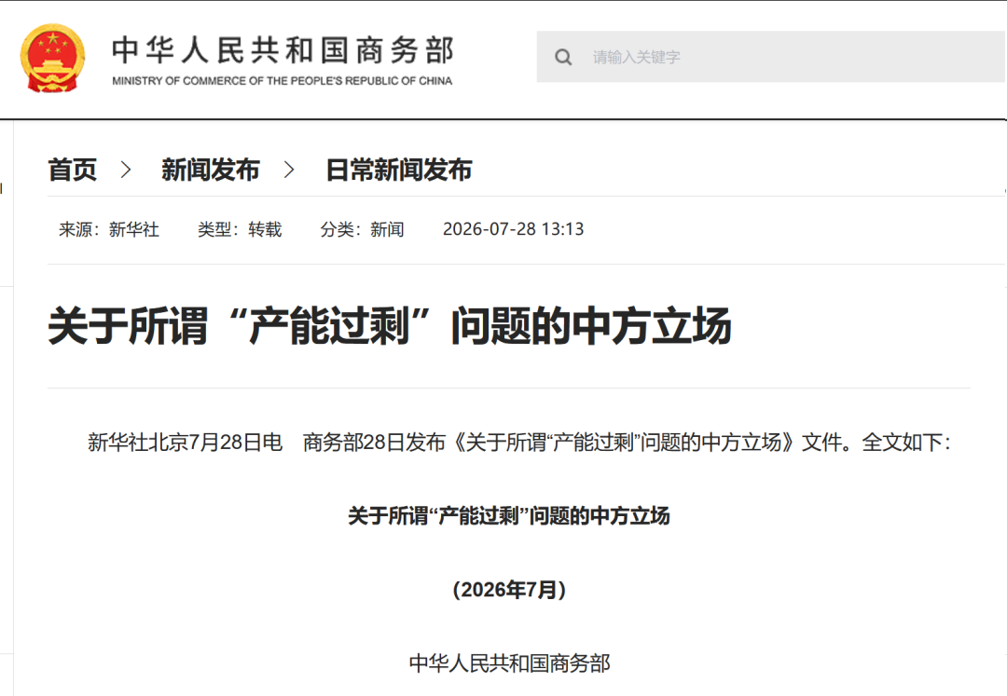Click the centered line 中华人民共和国商务部
This screenshot has height=696, width=1007.
(509, 663)
